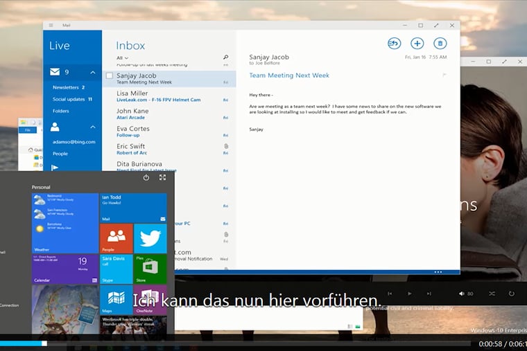The height and width of the screenshot is (351, 527).
Task: Toggle repeat in the media player
Action: point(512,294)
